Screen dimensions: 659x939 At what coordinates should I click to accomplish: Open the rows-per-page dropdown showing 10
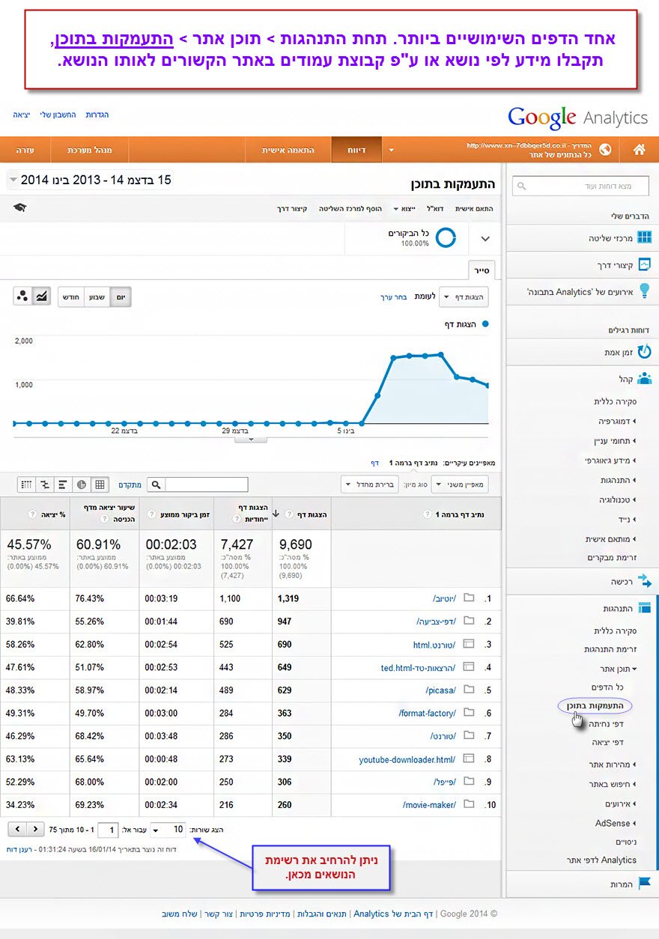168,829
